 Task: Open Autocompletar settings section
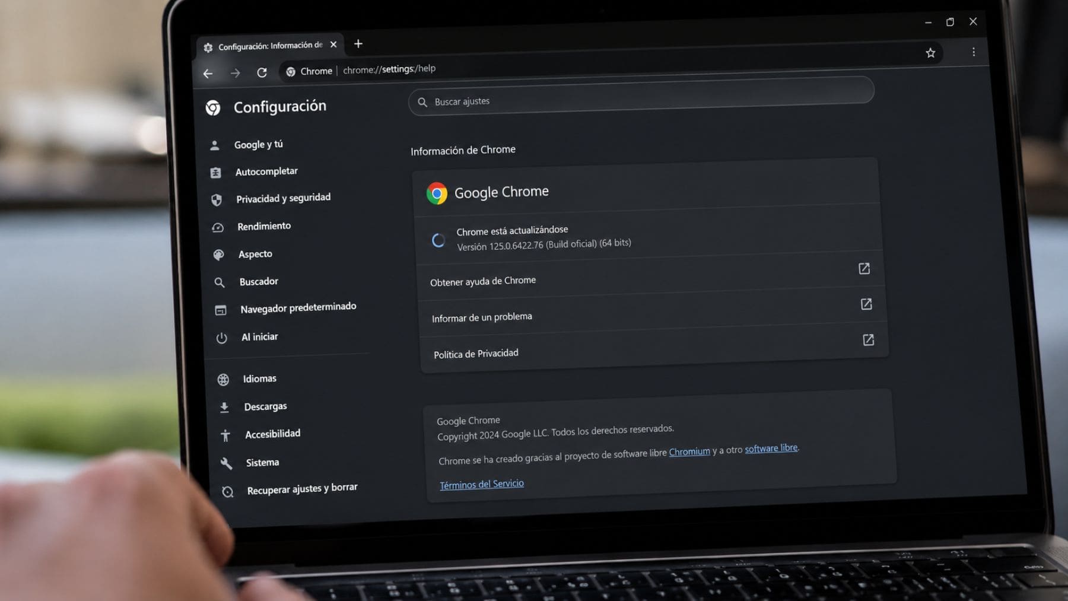[x=266, y=171]
